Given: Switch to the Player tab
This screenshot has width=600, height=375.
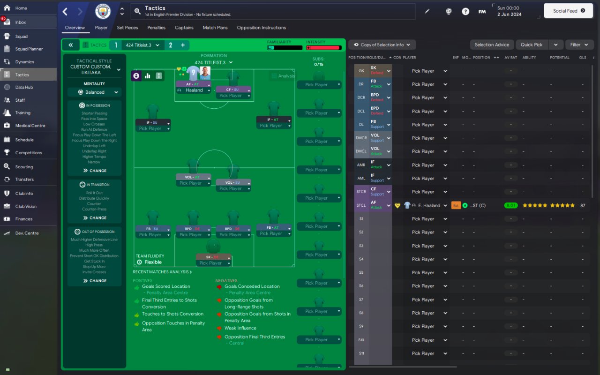Looking at the screenshot, I should point(101,28).
